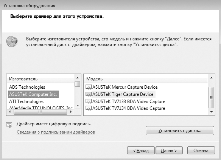Click manufacturer list scroll down arrow
The image size is (221, 160).
78,105
